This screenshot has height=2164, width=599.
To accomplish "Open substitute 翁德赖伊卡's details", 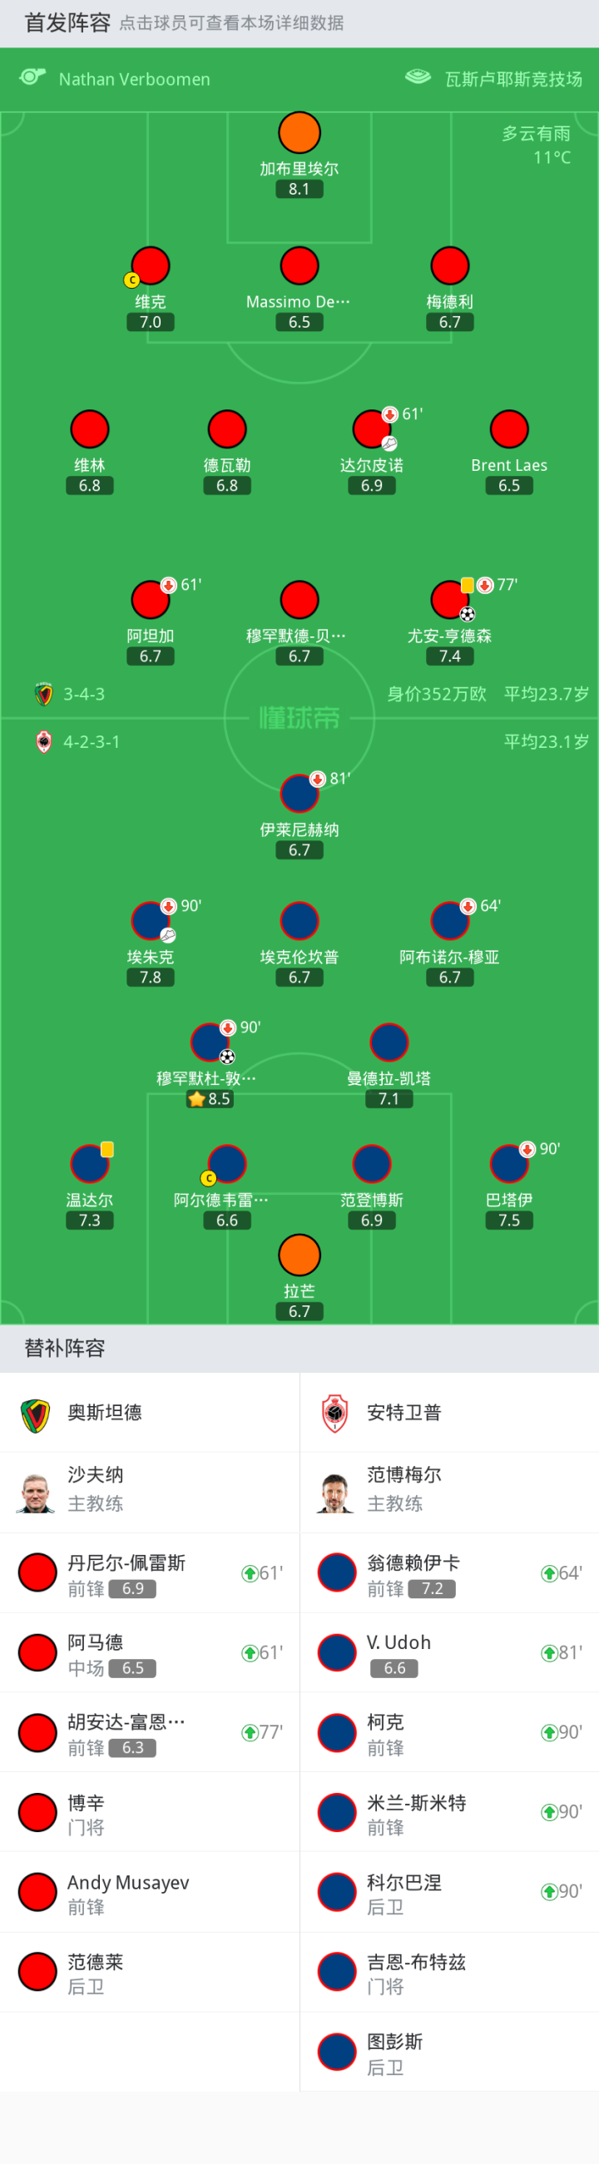I will 449,1572.
